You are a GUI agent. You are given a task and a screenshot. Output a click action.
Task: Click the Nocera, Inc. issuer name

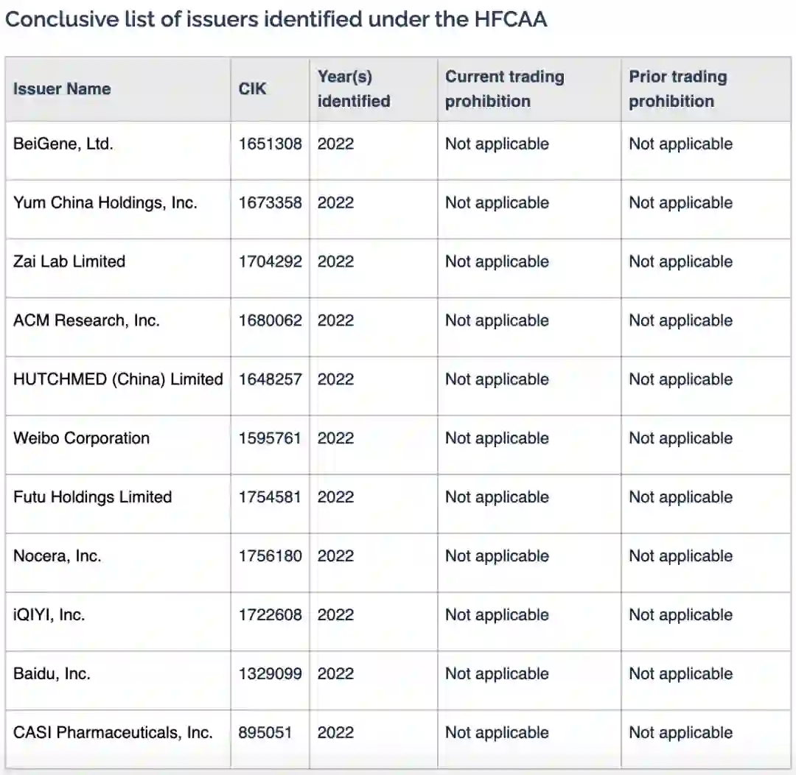click(57, 556)
